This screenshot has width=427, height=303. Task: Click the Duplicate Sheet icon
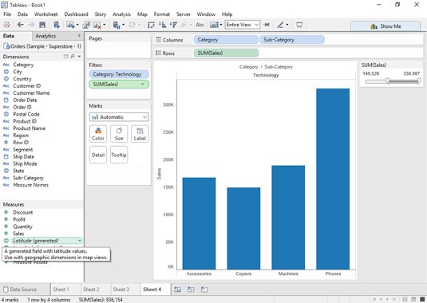click(x=86, y=25)
